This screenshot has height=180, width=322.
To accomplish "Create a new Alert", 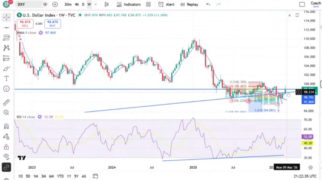I will click(166, 4).
